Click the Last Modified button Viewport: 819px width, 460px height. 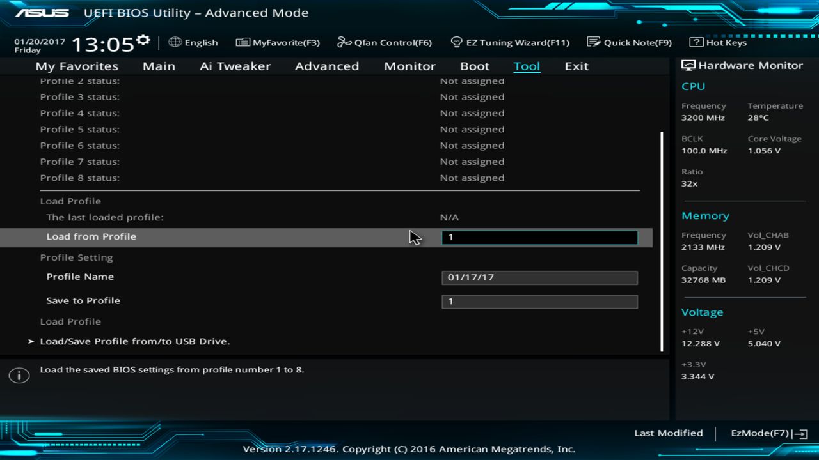tap(668, 433)
